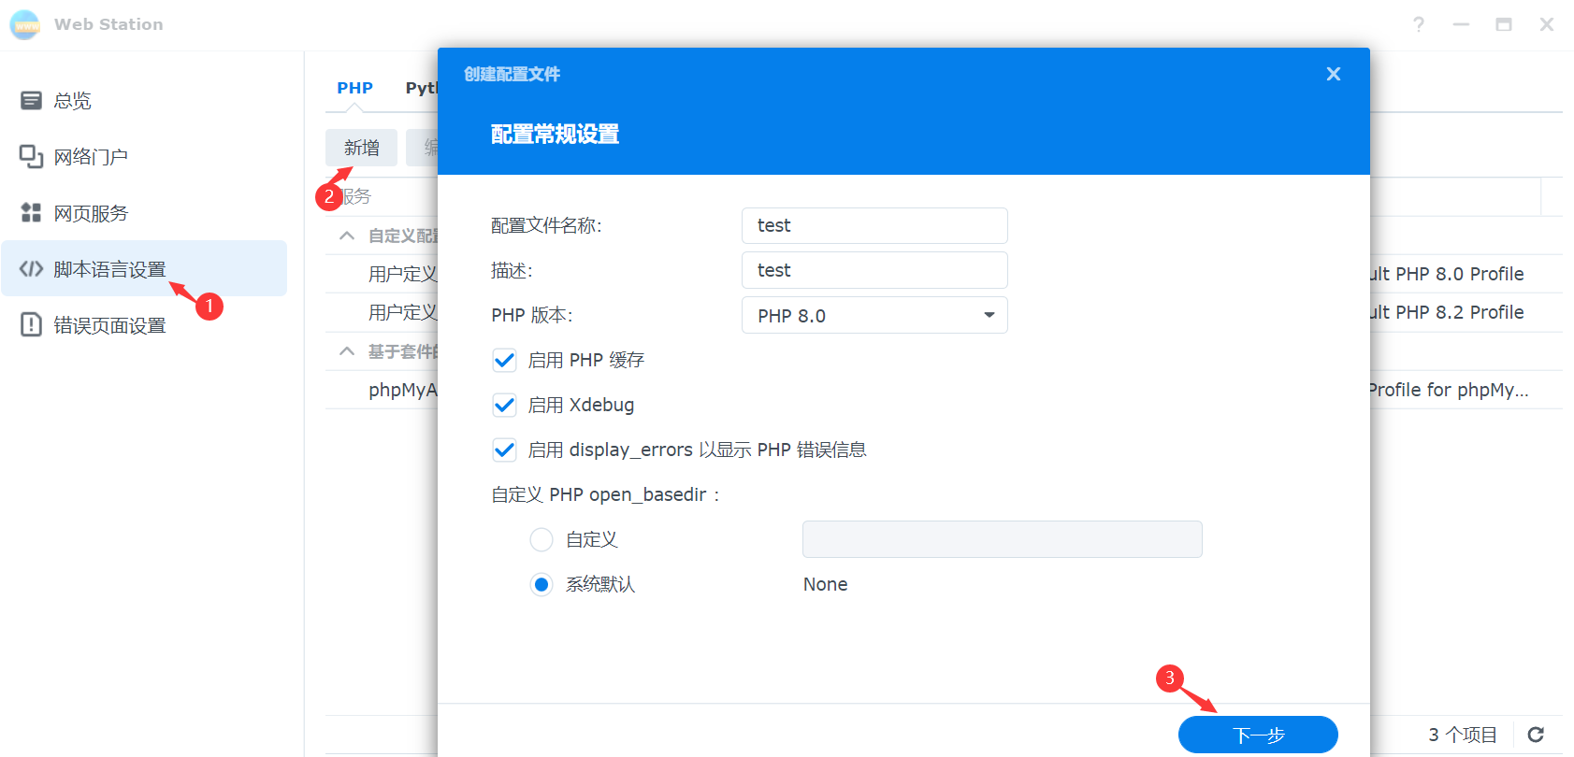Open 网页服务 in the sidebar
Viewport: 1574px width, 757px height.
click(144, 212)
